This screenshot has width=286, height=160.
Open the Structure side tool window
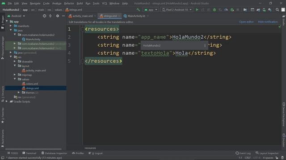[x=3, y=94]
